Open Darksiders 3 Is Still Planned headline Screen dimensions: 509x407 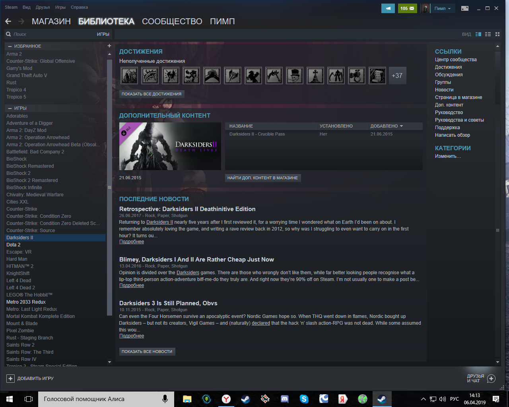[168, 303]
